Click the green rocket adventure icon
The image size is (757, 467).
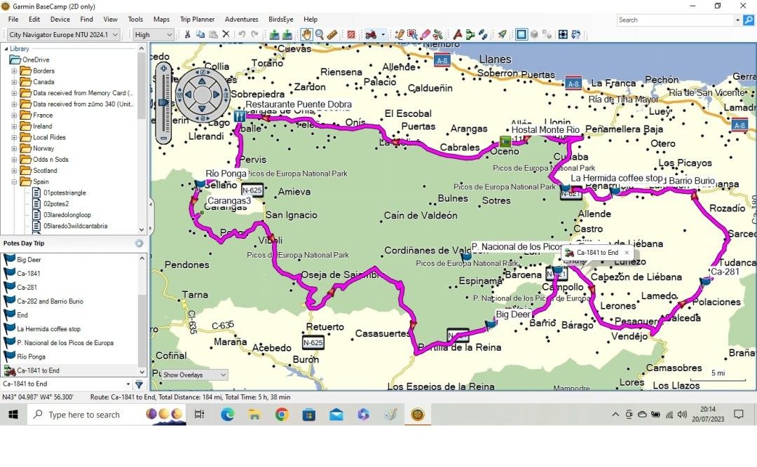[x=502, y=35]
